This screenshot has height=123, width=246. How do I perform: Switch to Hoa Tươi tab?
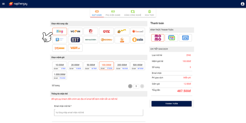149,13
